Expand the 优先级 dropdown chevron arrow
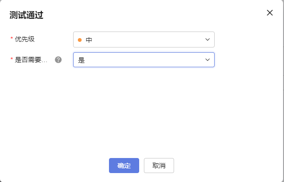Screen dimensions: 284x182 [208, 40]
